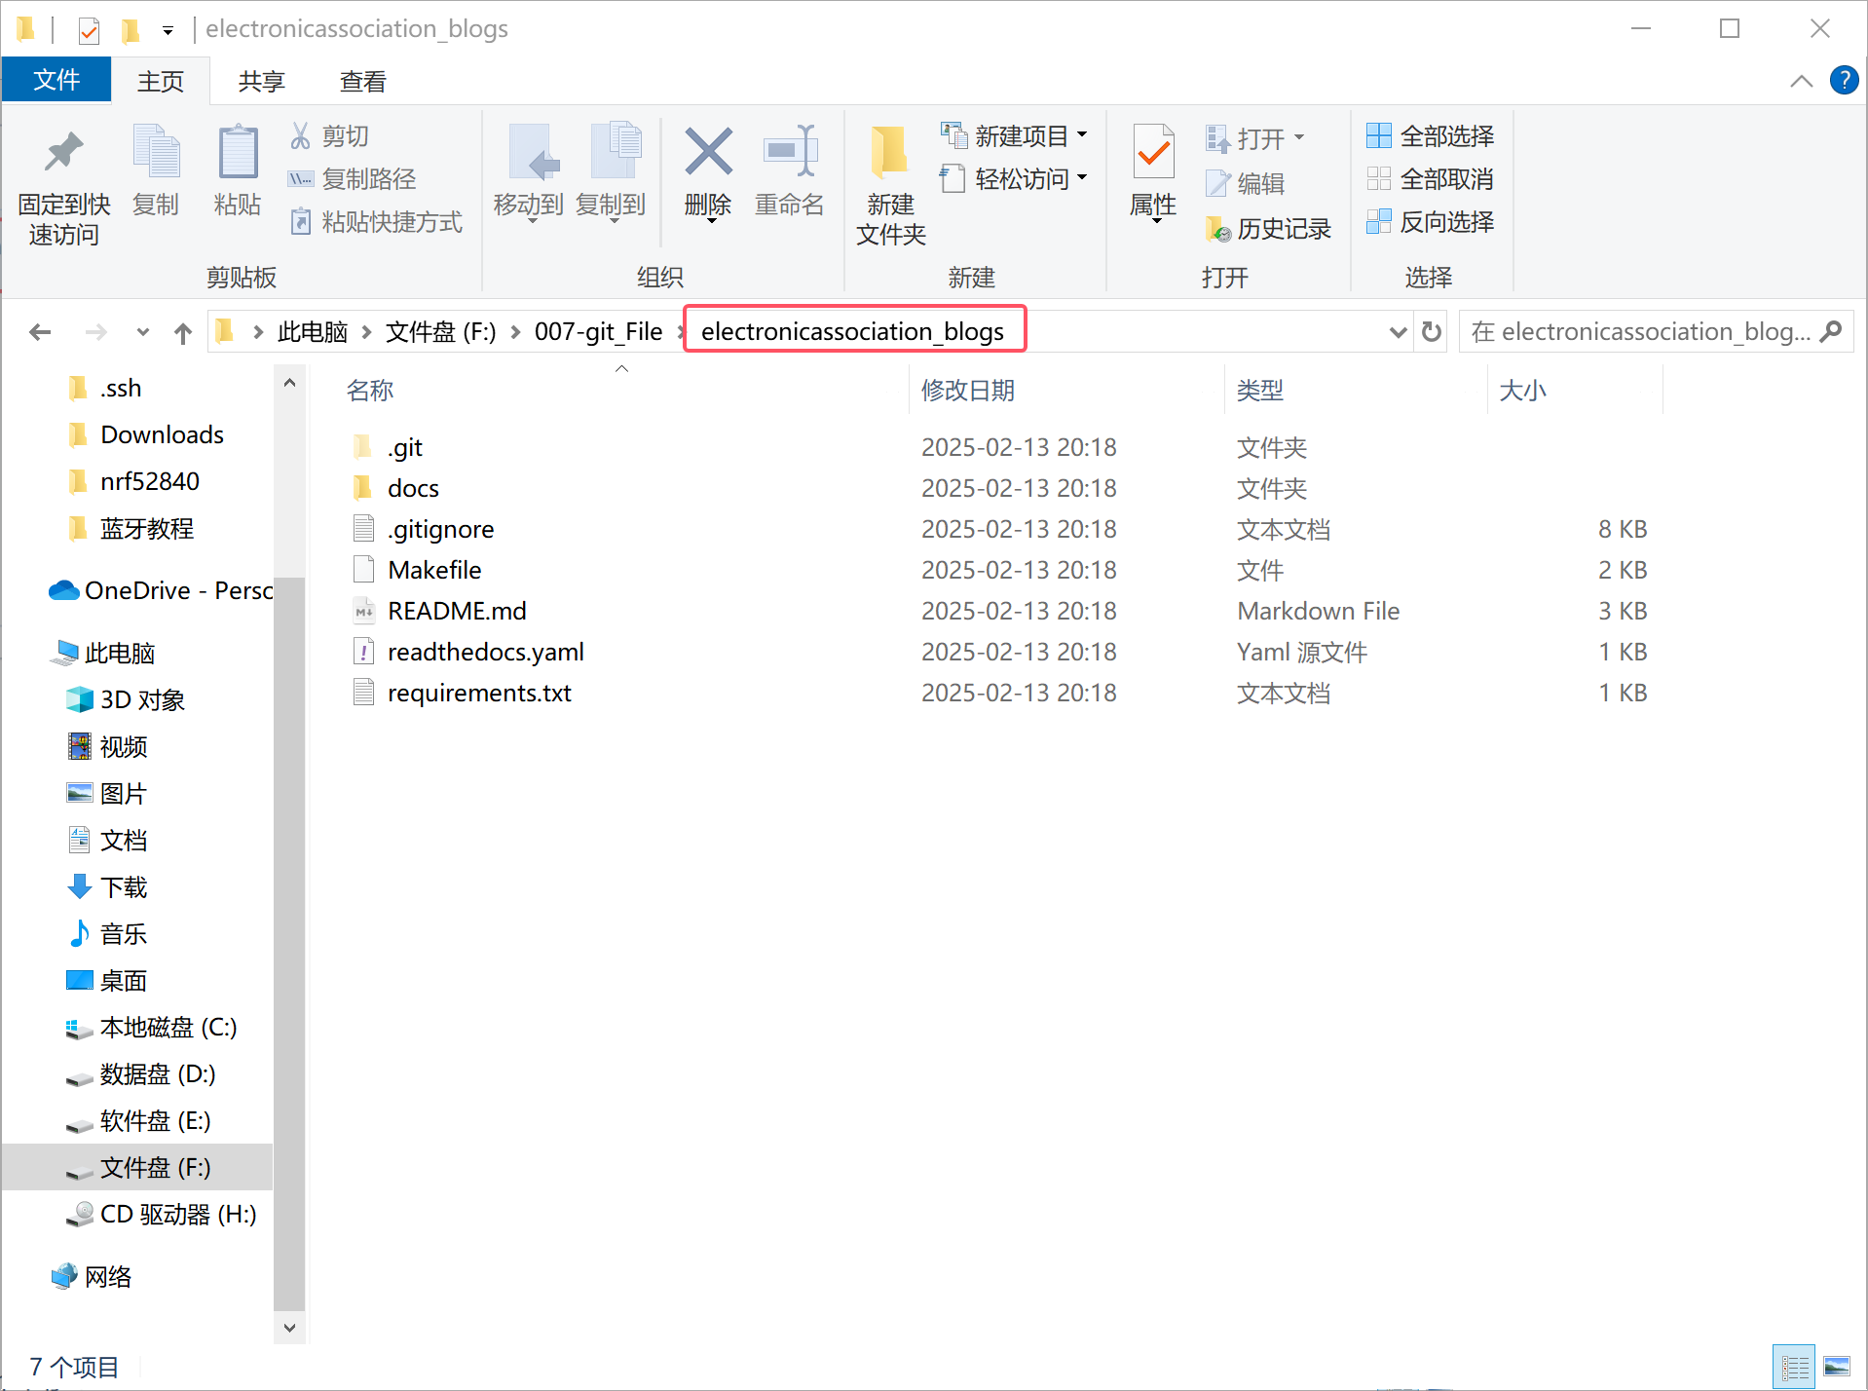Image resolution: width=1868 pixels, height=1391 pixels.
Task: Click Invert Selection (反向选择)
Action: point(1430,222)
